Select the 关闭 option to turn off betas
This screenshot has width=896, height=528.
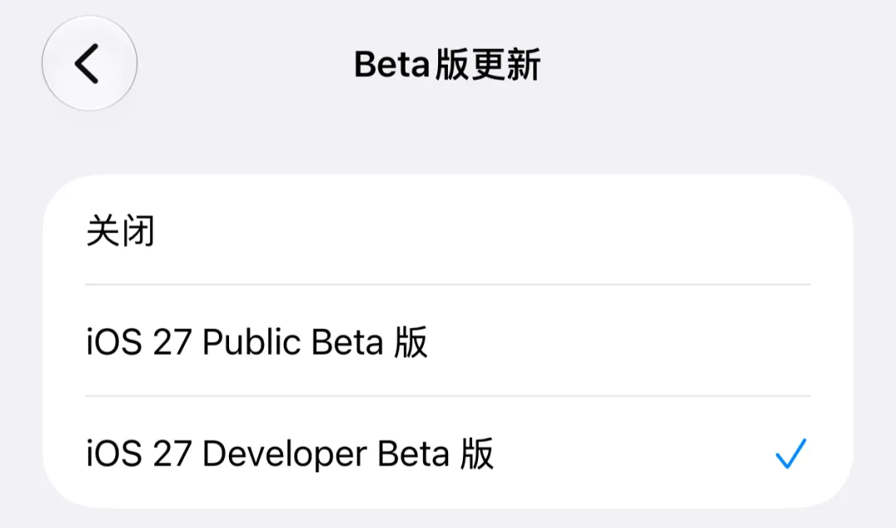pyautogui.click(x=448, y=230)
